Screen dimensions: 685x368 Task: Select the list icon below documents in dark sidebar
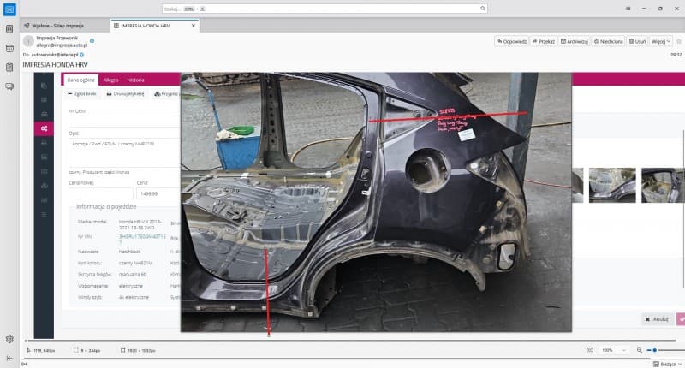point(44,99)
